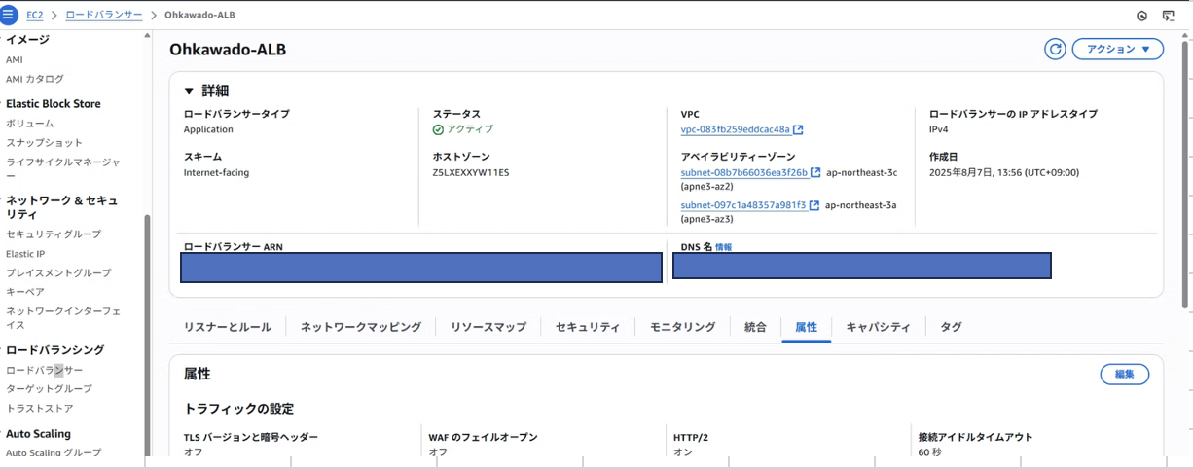Click the Ohkawado-ALB page heading

[x=228, y=50]
